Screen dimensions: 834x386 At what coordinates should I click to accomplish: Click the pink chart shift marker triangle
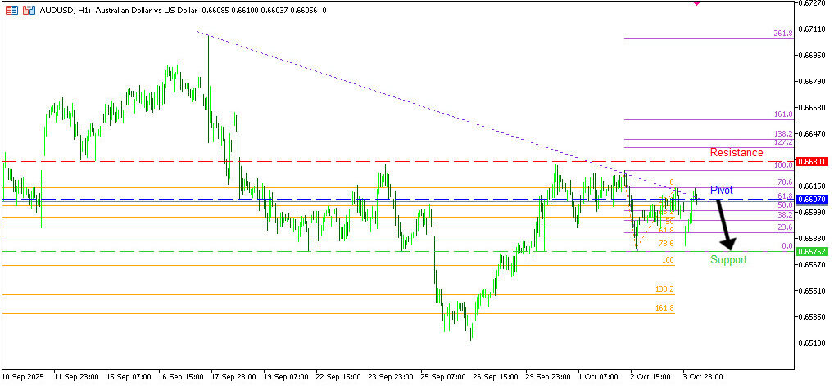point(696,3)
